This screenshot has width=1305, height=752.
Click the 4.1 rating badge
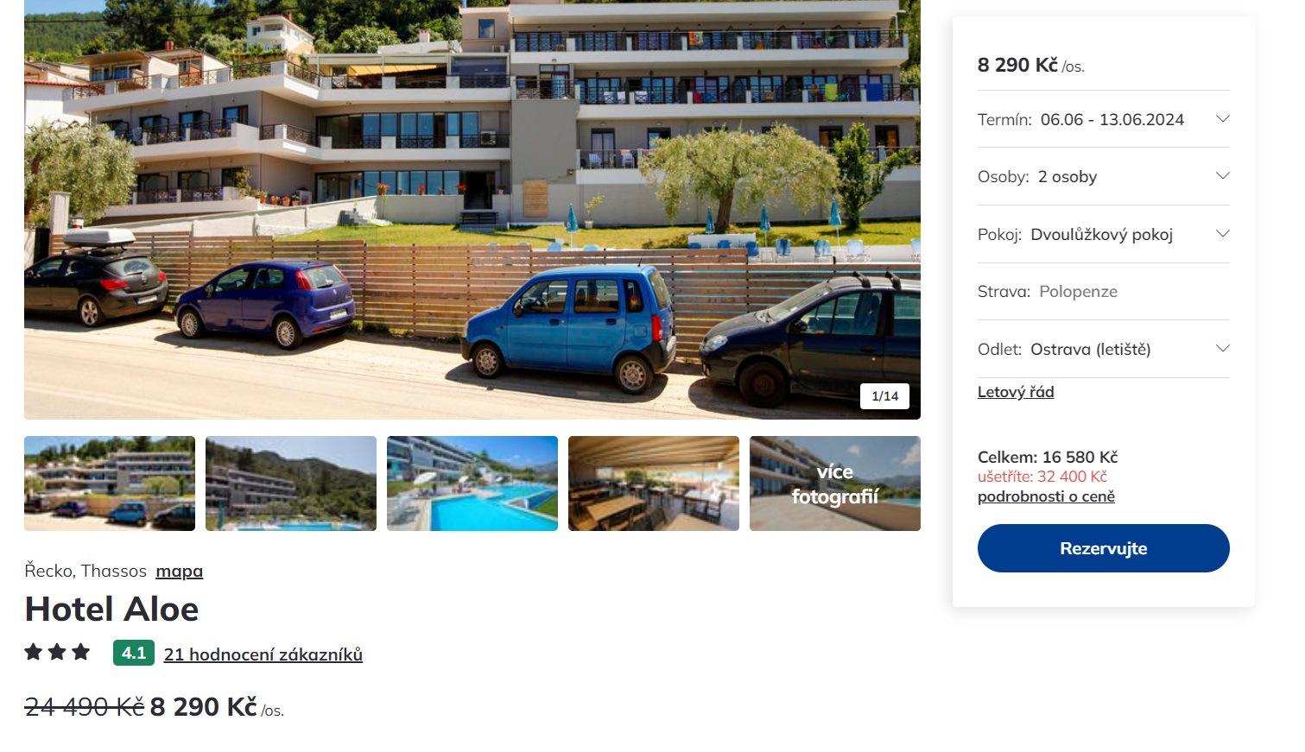[x=134, y=653]
